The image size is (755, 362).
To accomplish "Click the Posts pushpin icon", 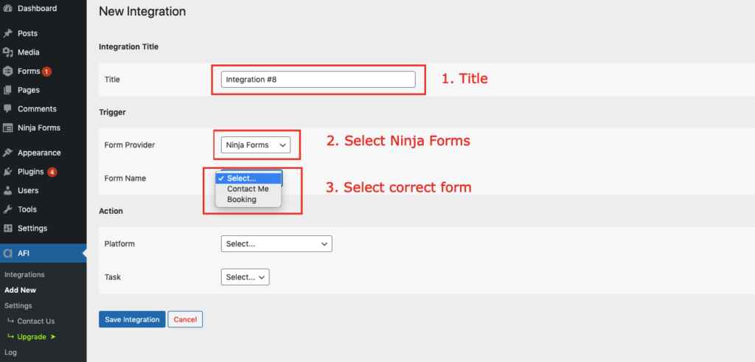I will click(7, 33).
